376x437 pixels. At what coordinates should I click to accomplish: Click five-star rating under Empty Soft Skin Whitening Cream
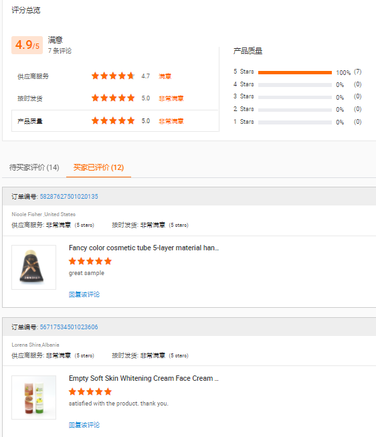(x=90, y=391)
